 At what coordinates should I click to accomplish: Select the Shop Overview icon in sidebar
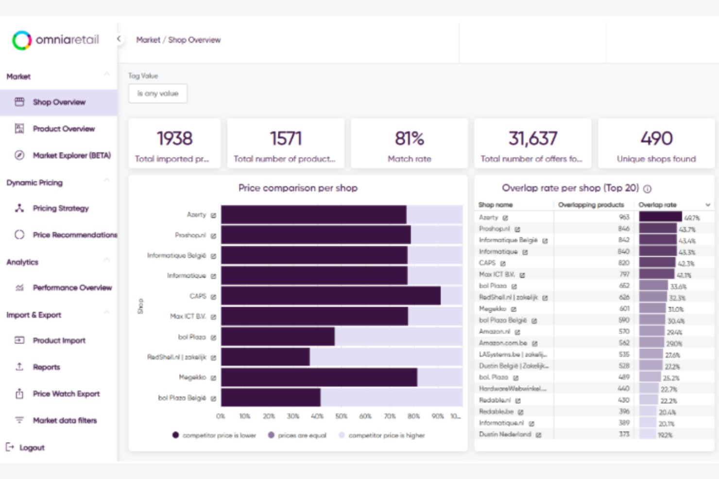point(19,102)
